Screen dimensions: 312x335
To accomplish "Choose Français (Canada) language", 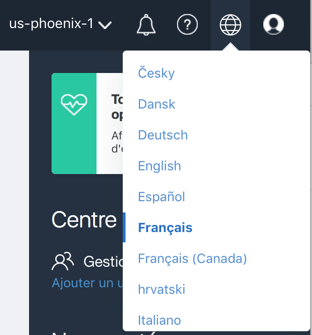I will [x=192, y=258].
